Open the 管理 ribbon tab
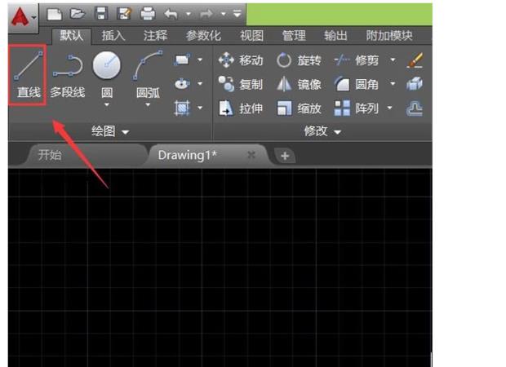Screen dimensions: 506x367 coord(294,35)
